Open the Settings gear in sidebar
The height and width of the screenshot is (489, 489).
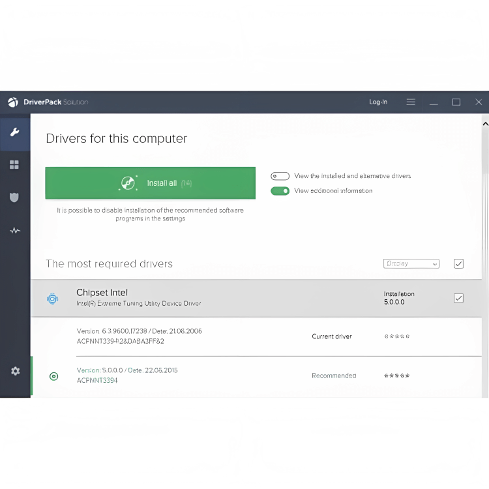coord(15,371)
